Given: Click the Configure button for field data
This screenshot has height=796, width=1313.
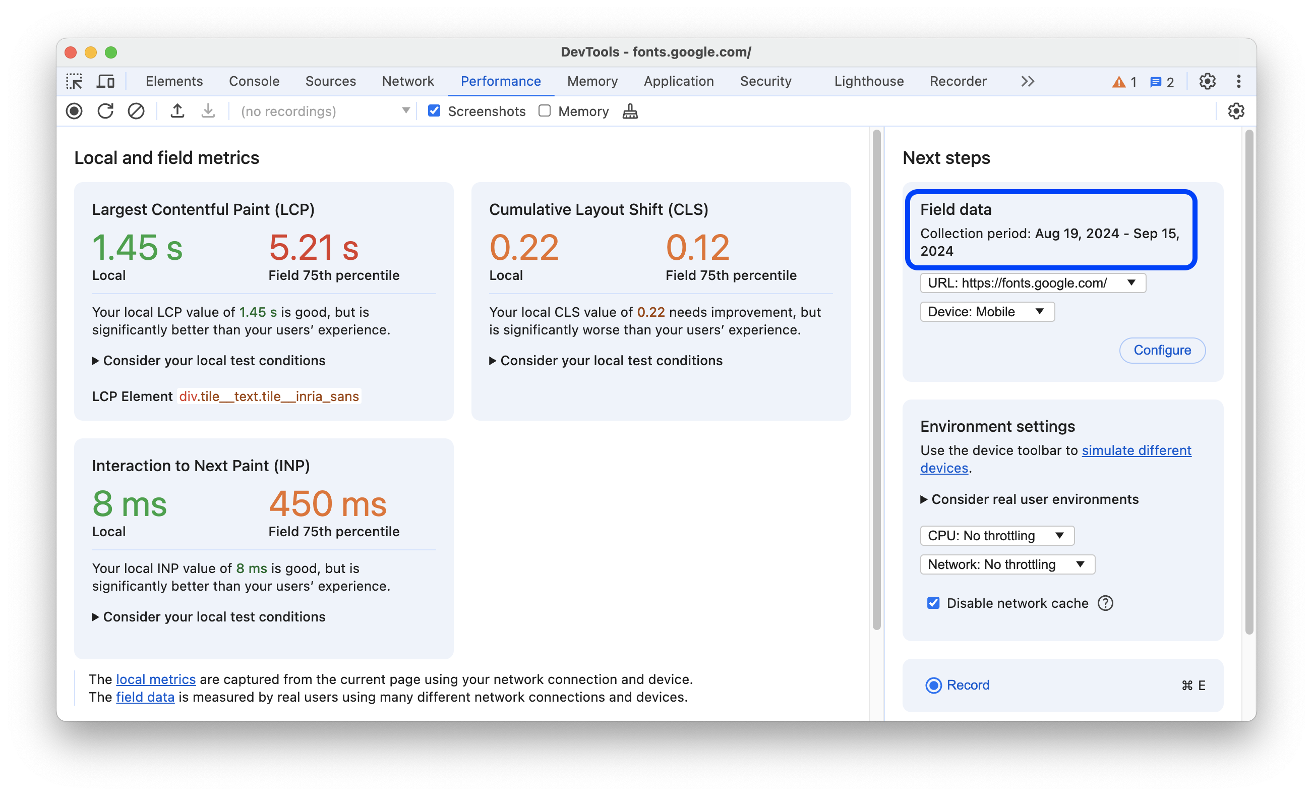Looking at the screenshot, I should [x=1161, y=349].
